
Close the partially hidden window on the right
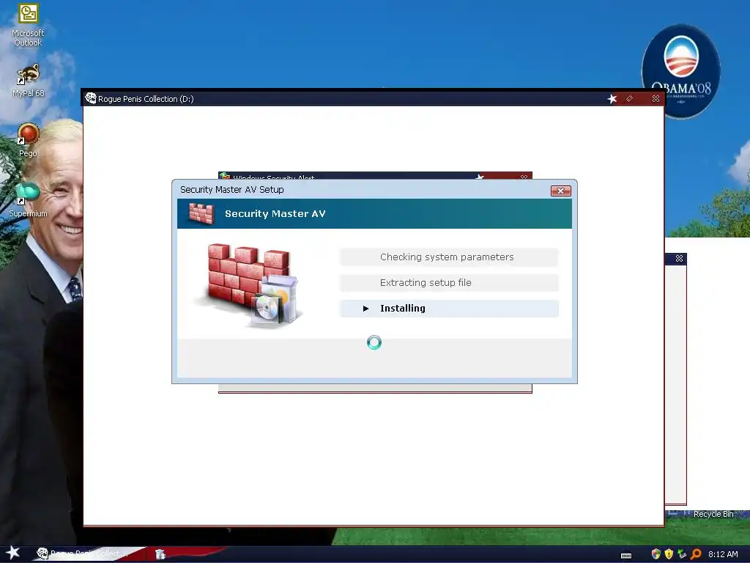coord(679,259)
